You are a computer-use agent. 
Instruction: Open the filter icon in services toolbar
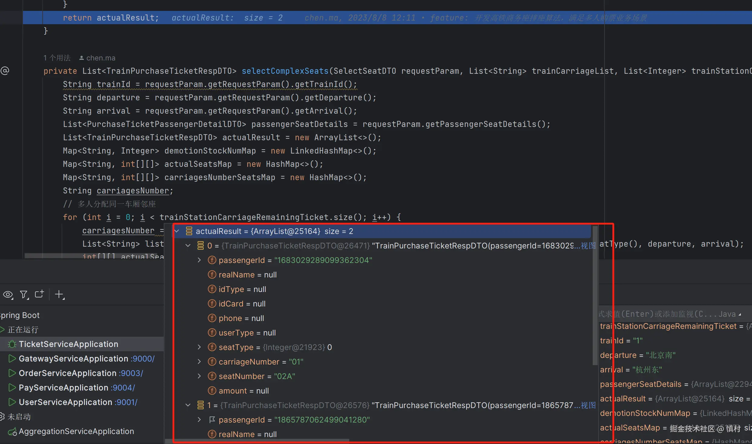click(x=24, y=295)
